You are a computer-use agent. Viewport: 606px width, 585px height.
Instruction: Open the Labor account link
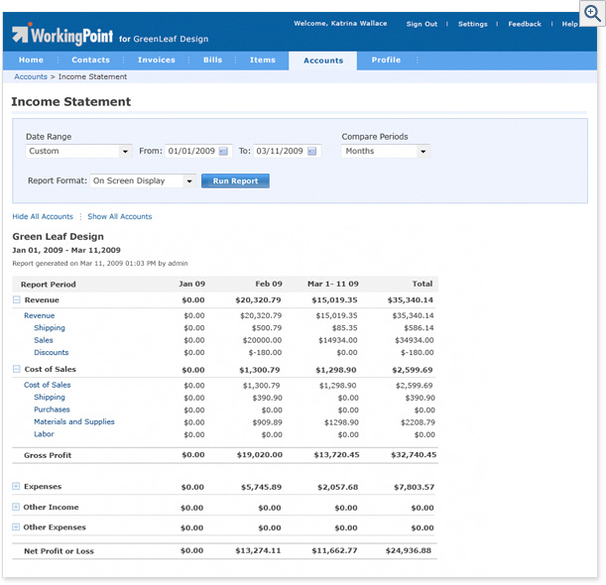[44, 434]
